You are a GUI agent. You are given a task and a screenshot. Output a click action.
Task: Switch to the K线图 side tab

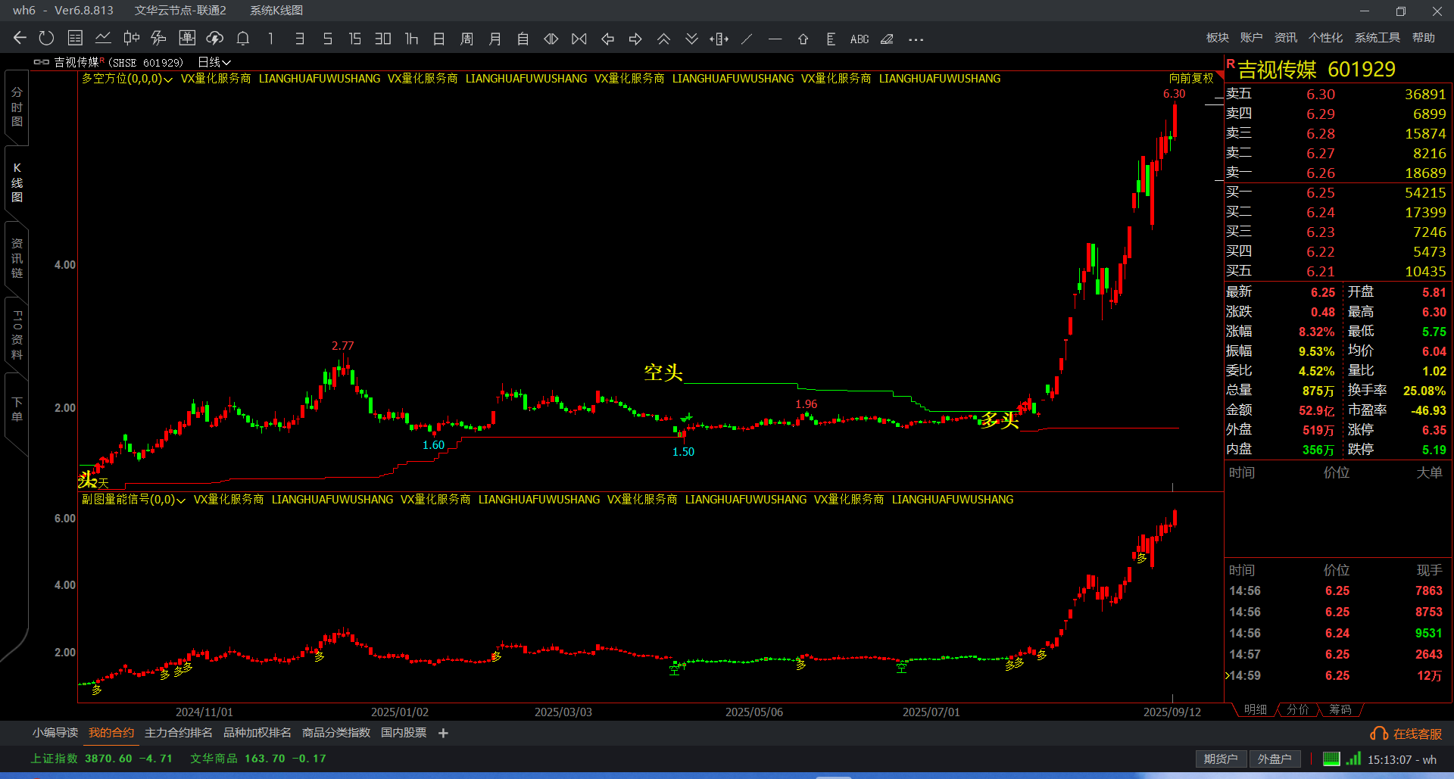click(17, 182)
